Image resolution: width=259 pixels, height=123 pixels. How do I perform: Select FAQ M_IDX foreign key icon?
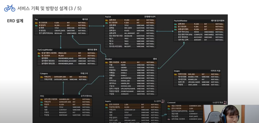pyautogui.click(x=42, y=105)
